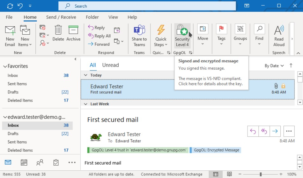Open the Send / Receive tab
Viewport: 303px width, 178px height.
pyautogui.click(x=61, y=17)
